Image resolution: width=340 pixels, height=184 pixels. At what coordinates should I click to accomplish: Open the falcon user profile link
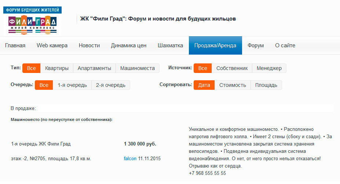pos(130,159)
